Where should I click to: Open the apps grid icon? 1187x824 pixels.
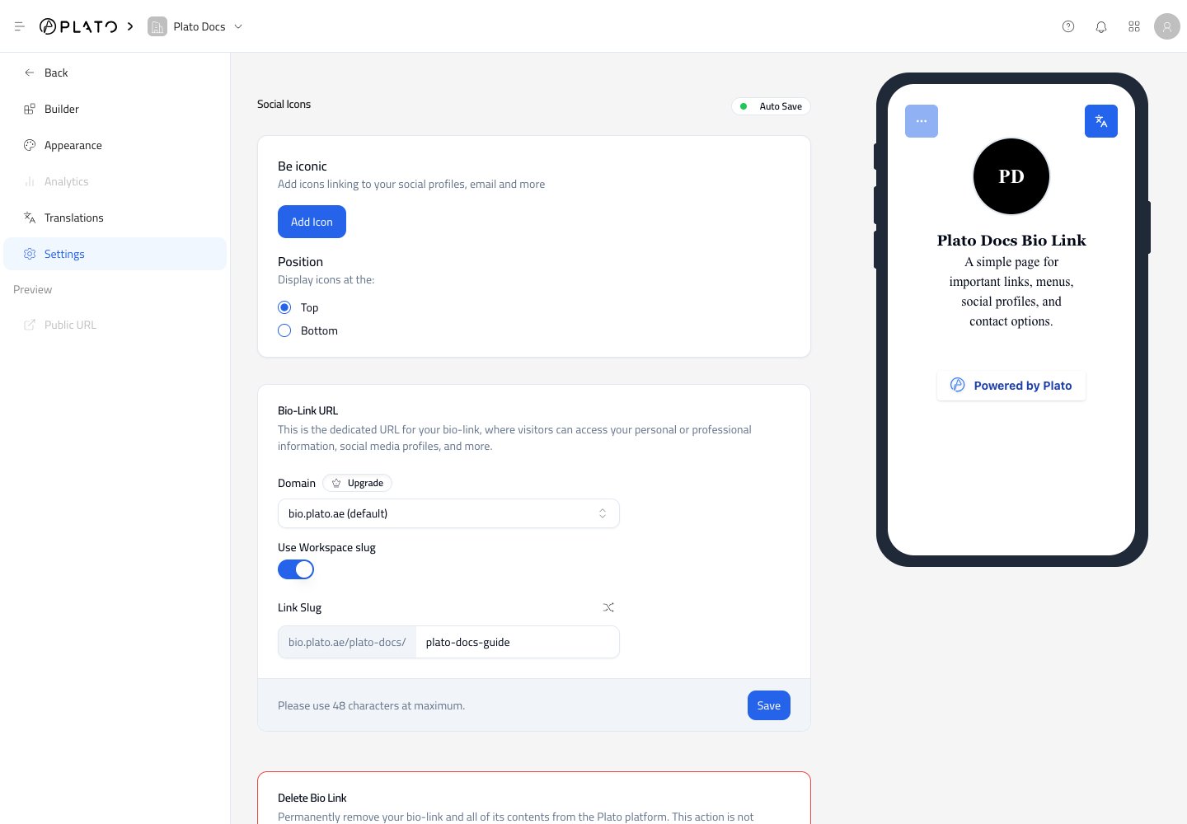click(1134, 26)
